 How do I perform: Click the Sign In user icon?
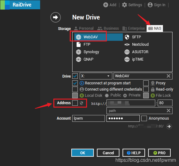150,5
